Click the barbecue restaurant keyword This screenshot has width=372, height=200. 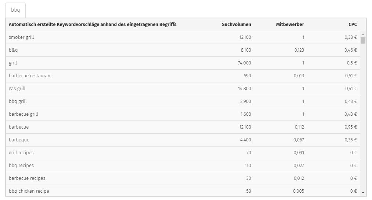tap(30, 76)
